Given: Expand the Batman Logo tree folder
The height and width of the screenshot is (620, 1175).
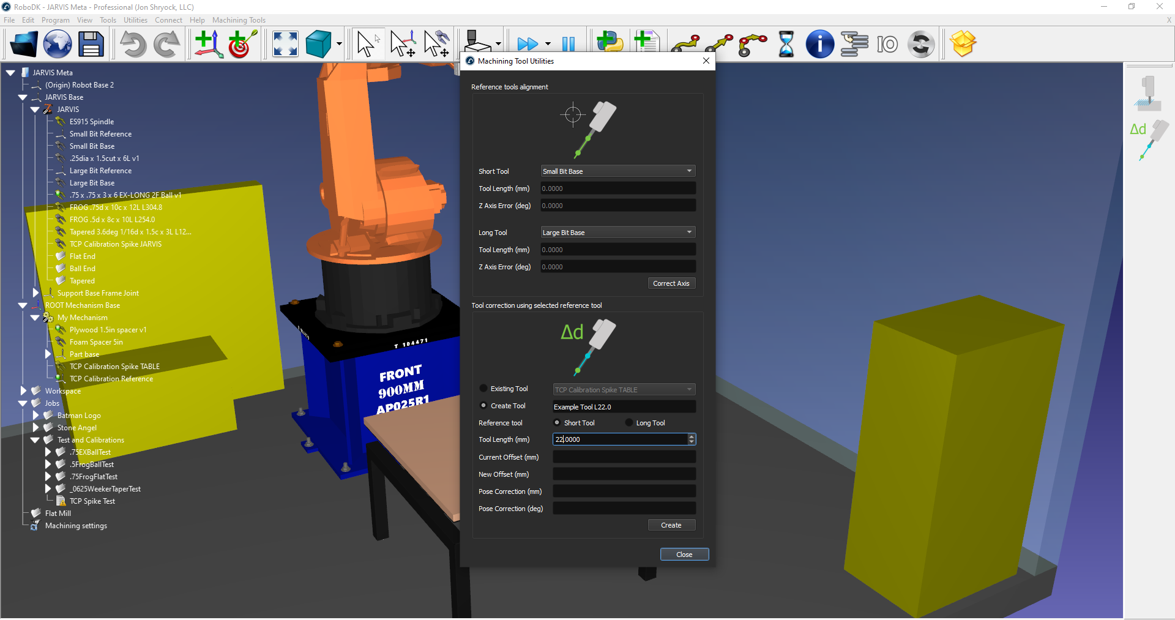Looking at the screenshot, I should click(35, 416).
